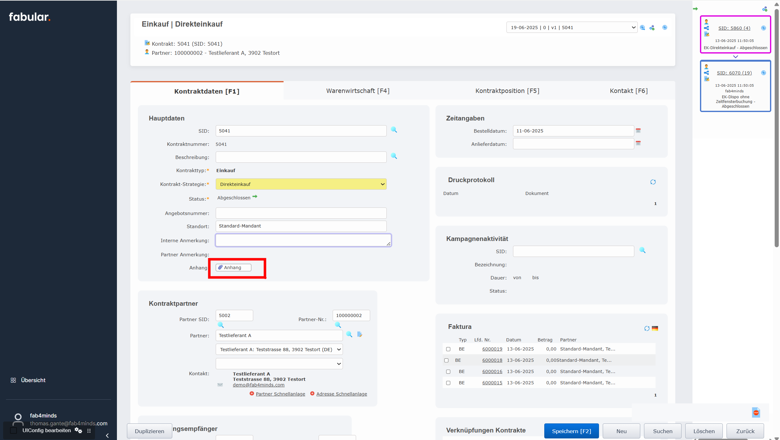The height and width of the screenshot is (440, 780).
Task: Expand the contract version dropdown at top
Action: 571,28
